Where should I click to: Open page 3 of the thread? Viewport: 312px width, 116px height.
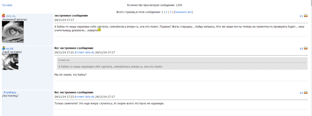(171, 12)
